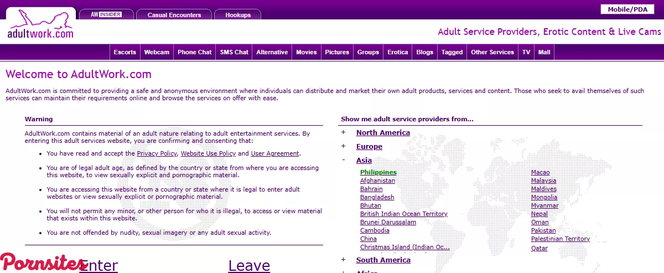Open the AW Insider tab

(106, 15)
